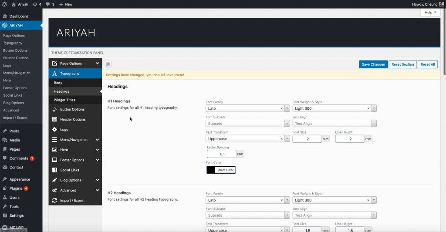Screen dimensions: 446x232
Task: Click the Pages icon in sidebar
Action: [5, 149]
